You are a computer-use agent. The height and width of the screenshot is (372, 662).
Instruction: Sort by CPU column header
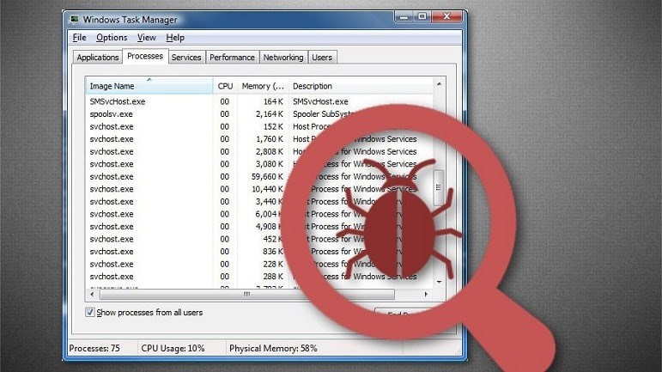[x=225, y=86]
